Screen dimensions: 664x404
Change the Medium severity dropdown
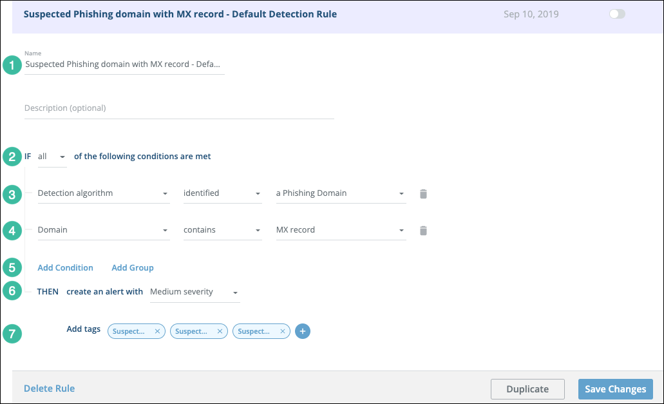point(194,292)
